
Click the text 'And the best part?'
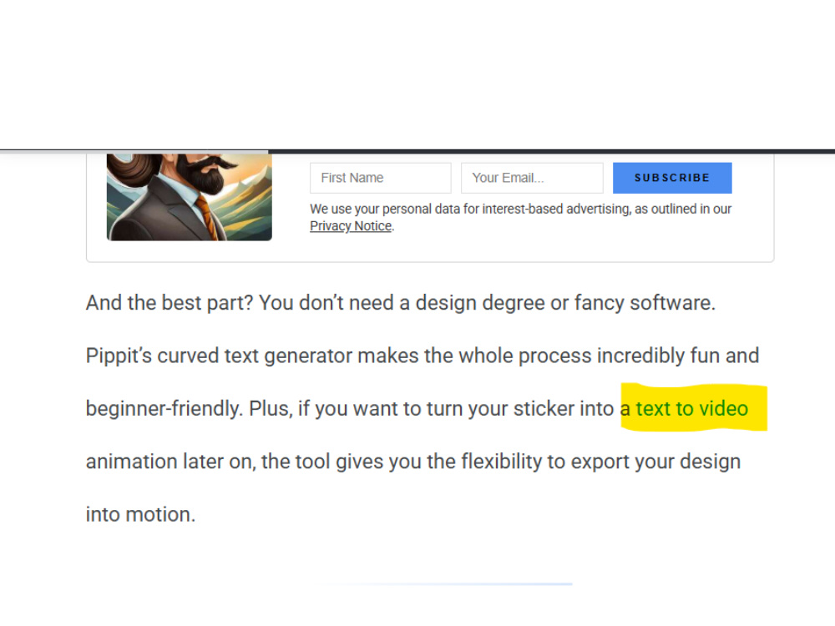(170, 302)
